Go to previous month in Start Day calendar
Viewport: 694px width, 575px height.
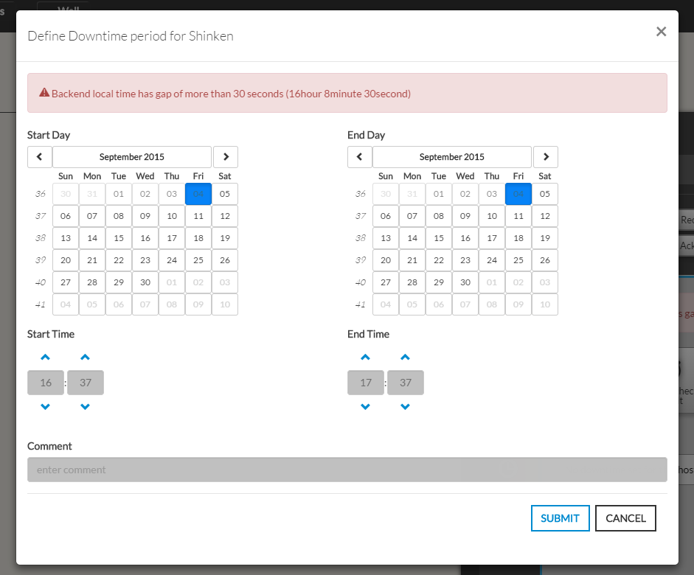pos(39,157)
